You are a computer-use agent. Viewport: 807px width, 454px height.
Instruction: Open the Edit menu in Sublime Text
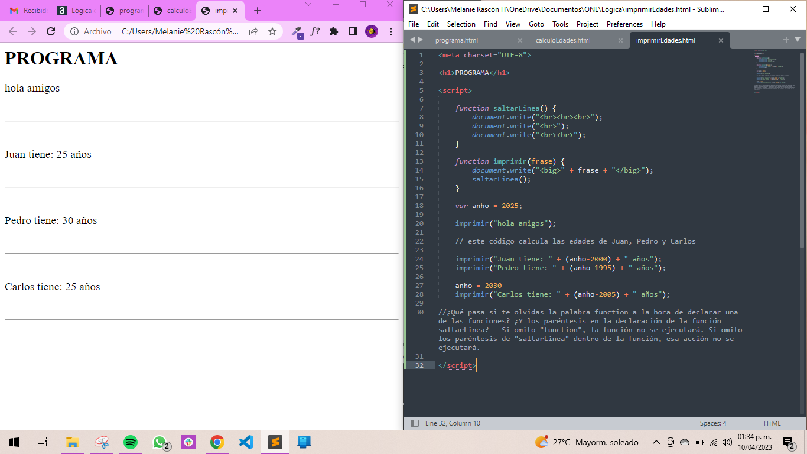coord(433,24)
